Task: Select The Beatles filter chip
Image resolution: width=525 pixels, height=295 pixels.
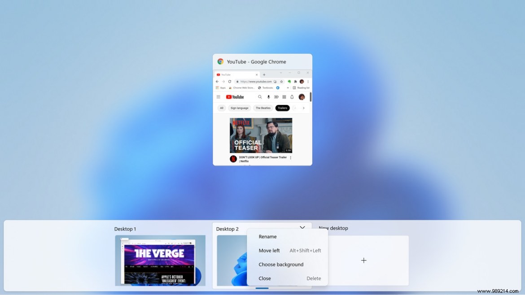Action: (x=262, y=108)
